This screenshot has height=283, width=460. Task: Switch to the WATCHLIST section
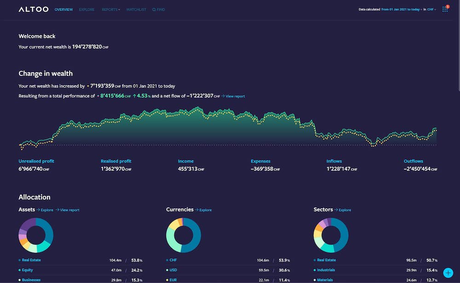[x=136, y=9]
